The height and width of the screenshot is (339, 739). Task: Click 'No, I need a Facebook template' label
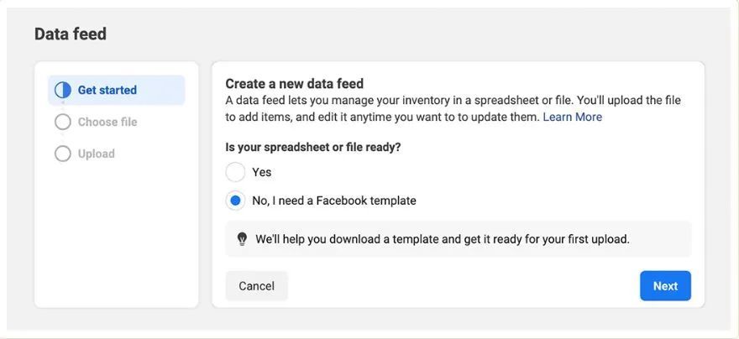pos(334,201)
